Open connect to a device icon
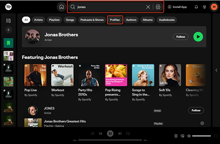Screen dimensions: 220x144 coord(182,136)
